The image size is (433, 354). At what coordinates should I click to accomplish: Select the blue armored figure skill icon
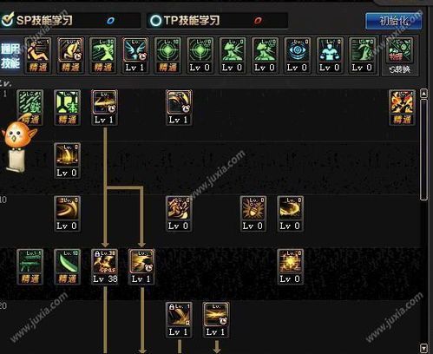click(330, 56)
